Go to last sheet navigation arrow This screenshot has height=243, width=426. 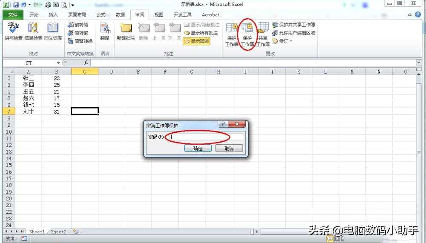point(22,232)
